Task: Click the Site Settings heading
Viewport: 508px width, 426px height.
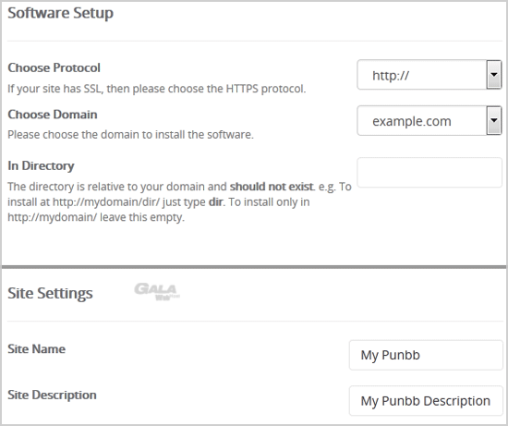Action: [x=50, y=293]
